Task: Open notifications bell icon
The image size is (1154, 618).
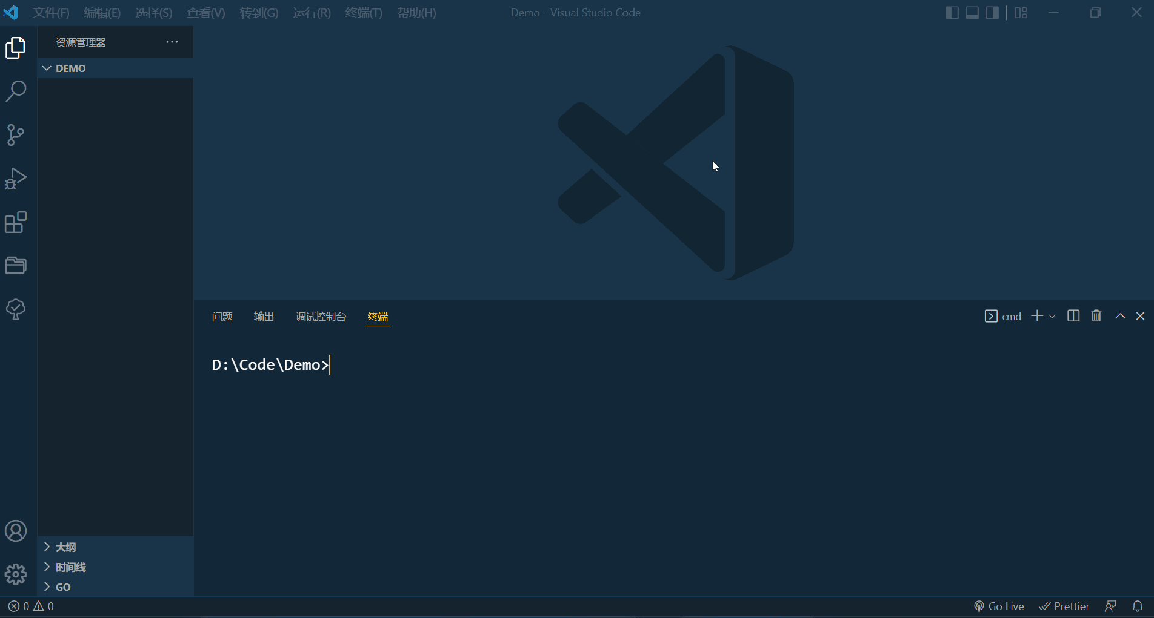Action: (1138, 606)
